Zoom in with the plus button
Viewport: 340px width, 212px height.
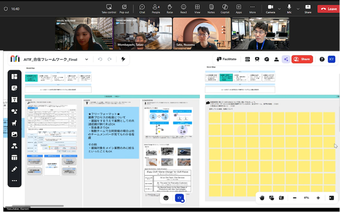click(x=318, y=198)
